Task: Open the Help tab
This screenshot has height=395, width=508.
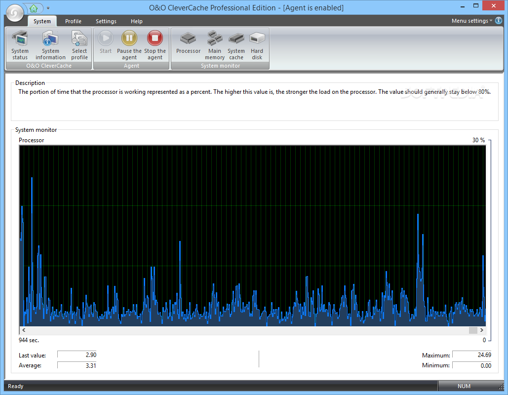Action: click(x=136, y=21)
